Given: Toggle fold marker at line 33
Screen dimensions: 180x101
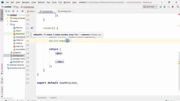Looking at the screenshot, I should [x=36, y=74].
